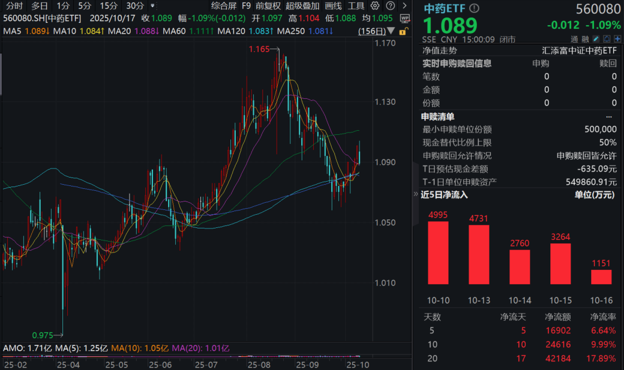Click the WP monitor icon
624x370 pixels.
pos(404,19)
